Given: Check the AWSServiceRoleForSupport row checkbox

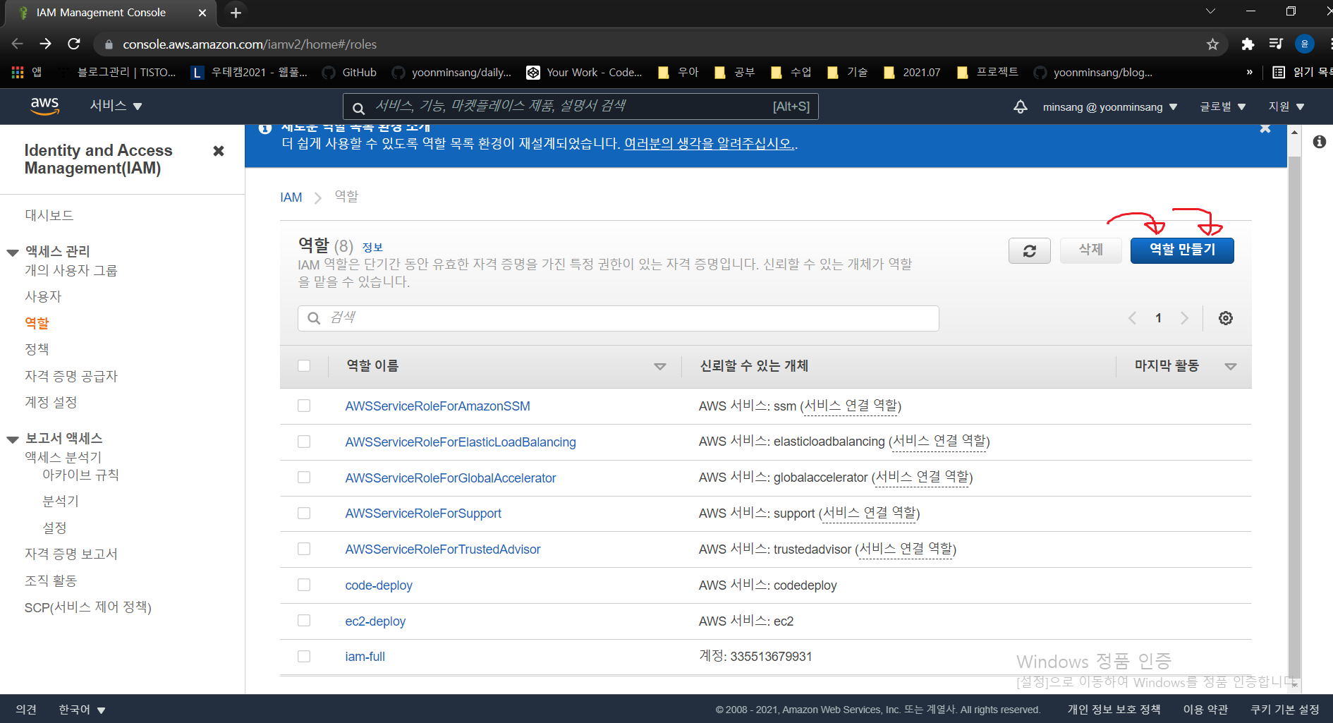Looking at the screenshot, I should (x=304, y=514).
